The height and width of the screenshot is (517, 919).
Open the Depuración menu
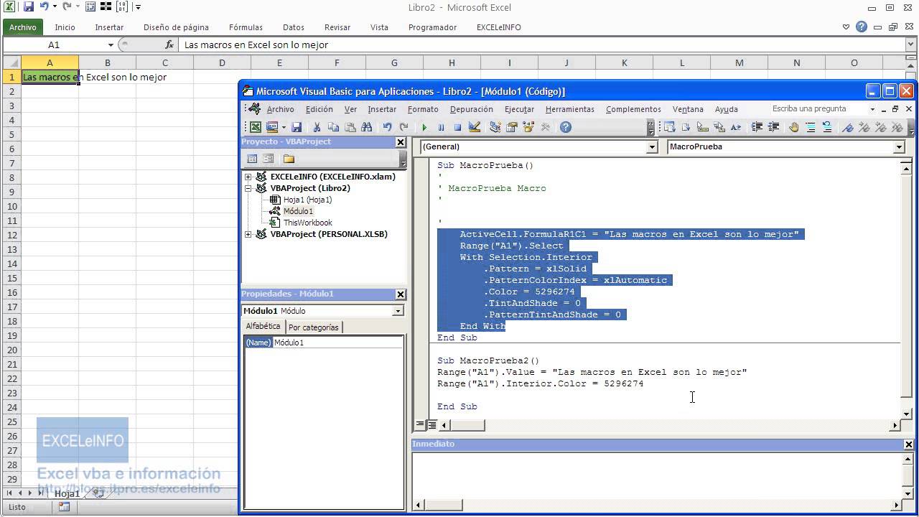pos(472,109)
